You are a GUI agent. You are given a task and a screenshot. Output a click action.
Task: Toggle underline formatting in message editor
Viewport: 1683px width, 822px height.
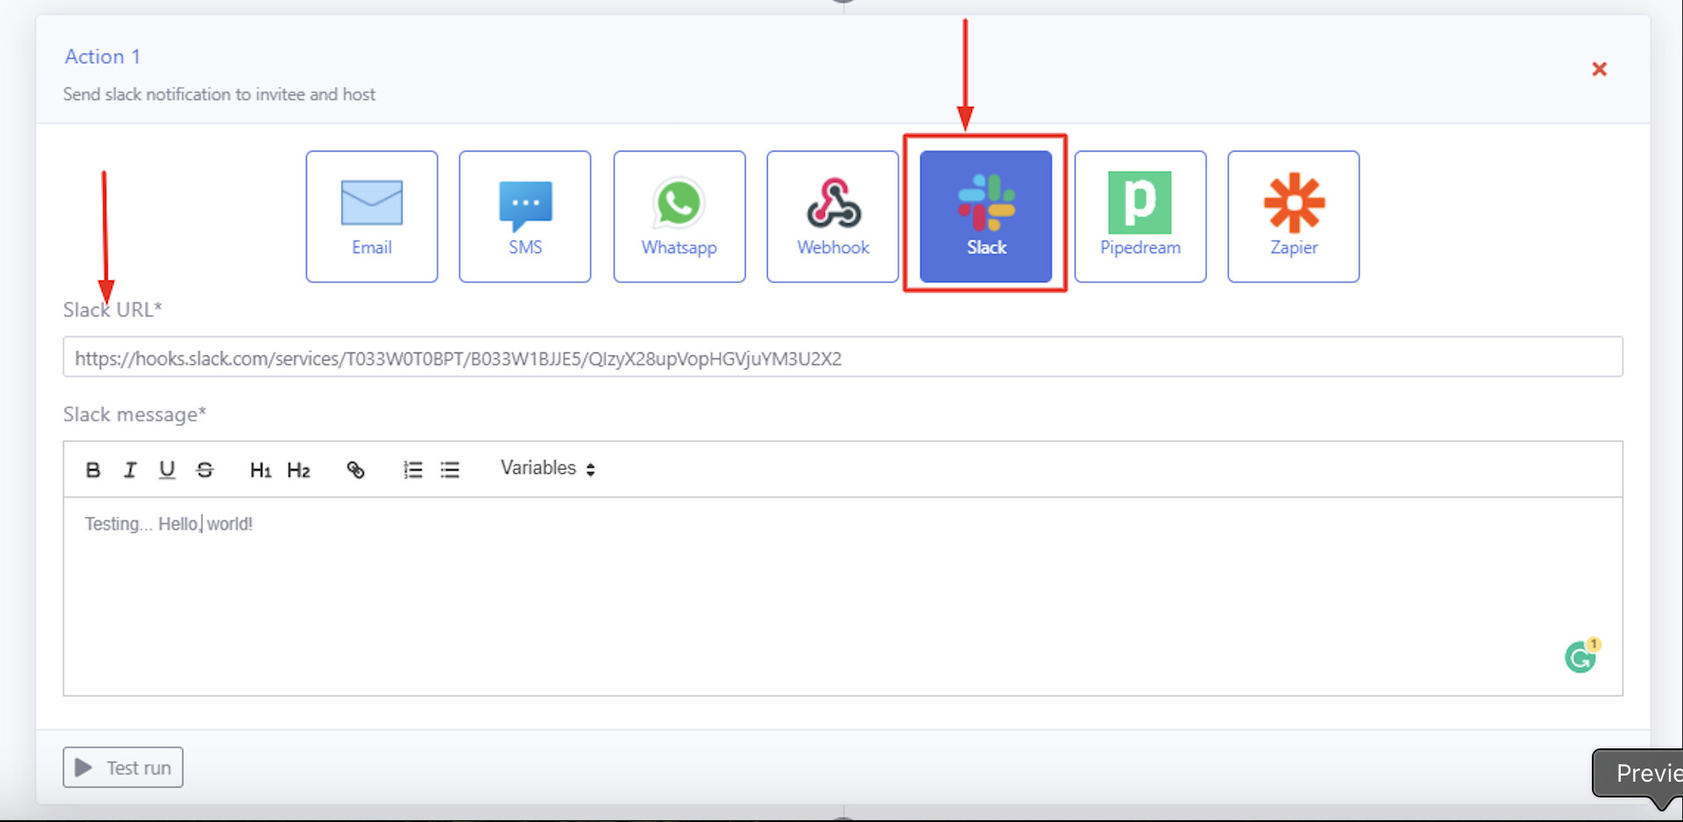(x=167, y=470)
